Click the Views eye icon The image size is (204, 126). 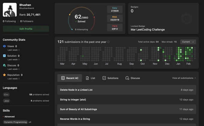point(4,46)
